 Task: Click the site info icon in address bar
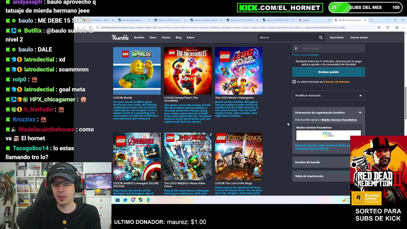(97, 27)
